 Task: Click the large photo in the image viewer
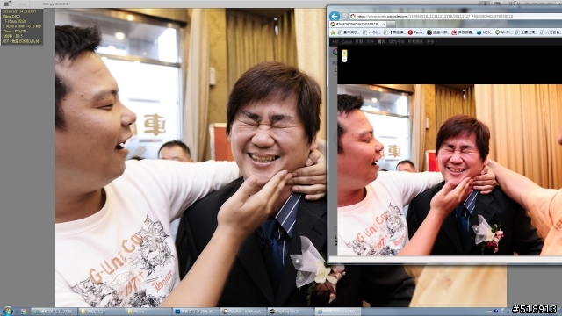(x=191, y=158)
